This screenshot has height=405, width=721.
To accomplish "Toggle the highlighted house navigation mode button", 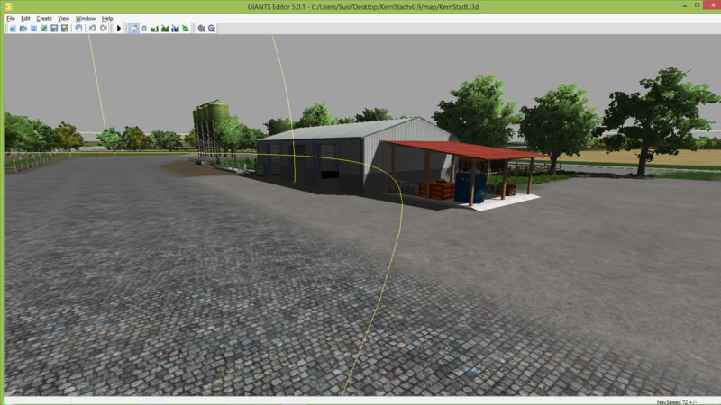I will (133, 28).
